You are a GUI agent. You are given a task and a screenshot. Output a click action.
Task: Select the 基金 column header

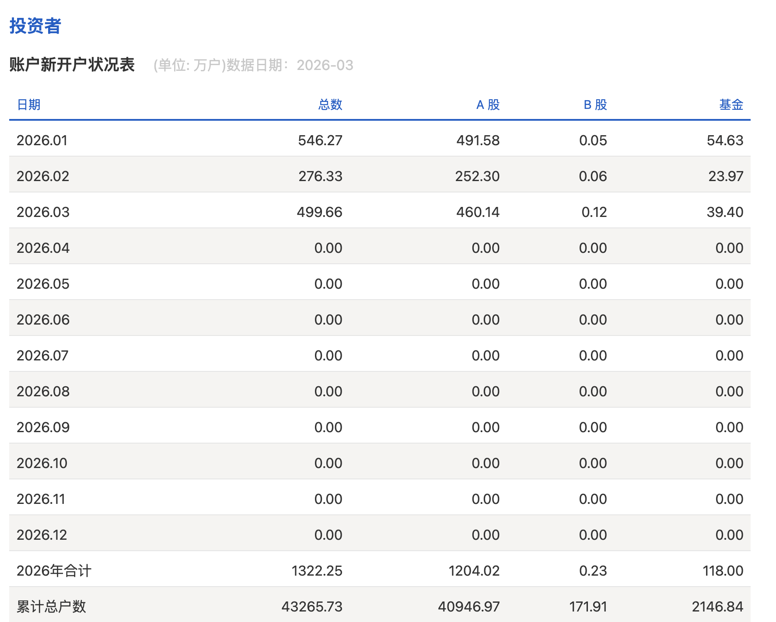click(x=731, y=105)
